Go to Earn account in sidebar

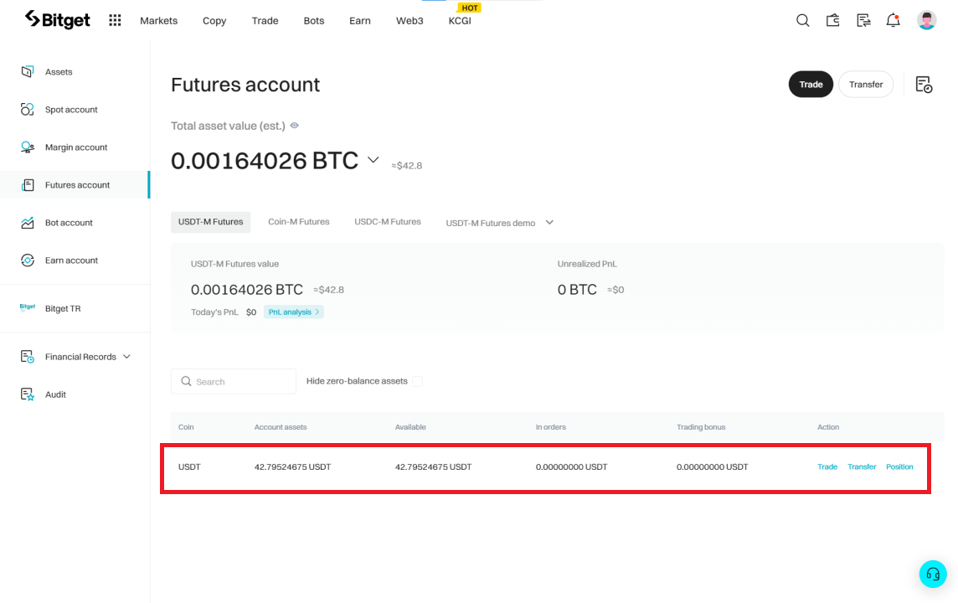(x=71, y=260)
